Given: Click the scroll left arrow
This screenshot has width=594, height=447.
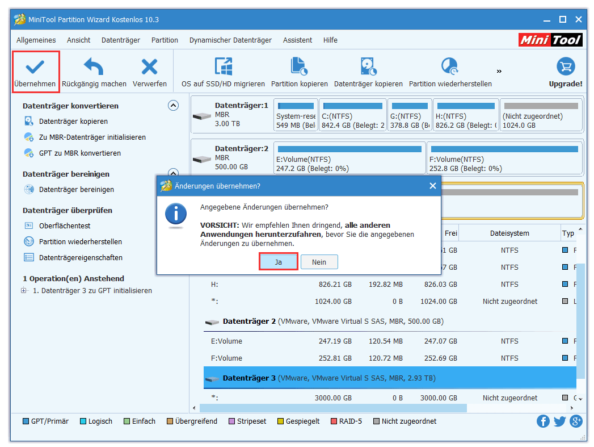Looking at the screenshot, I should (195, 408).
